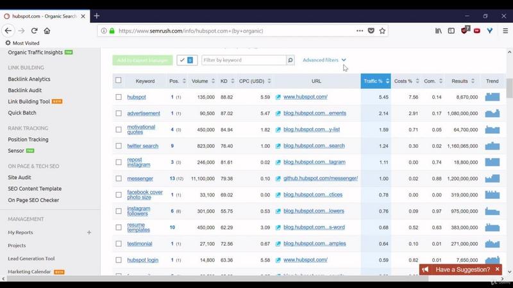Open the hubspot login keyword link
This screenshot has width=513, height=288.
(142, 260)
